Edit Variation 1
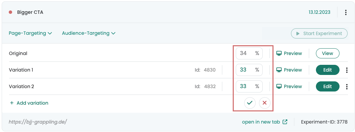 (x=328, y=70)
